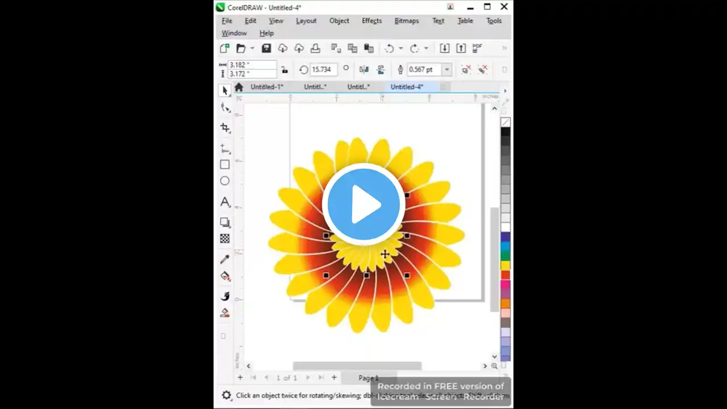
Task: Open settings gear in the status bar
Action: pyautogui.click(x=226, y=395)
